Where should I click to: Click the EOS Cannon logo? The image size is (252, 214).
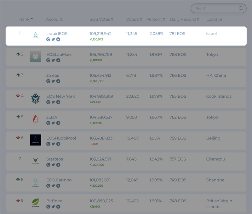(36, 182)
